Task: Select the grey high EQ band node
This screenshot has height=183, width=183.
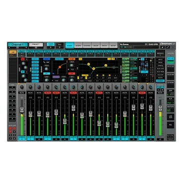Action: pyautogui.click(x=114, y=67)
